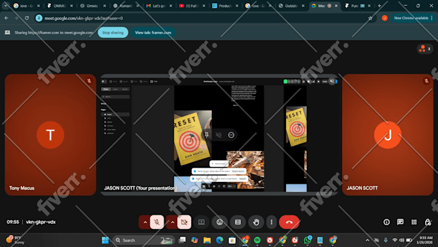Open File Explorer from the taskbar

point(207,240)
